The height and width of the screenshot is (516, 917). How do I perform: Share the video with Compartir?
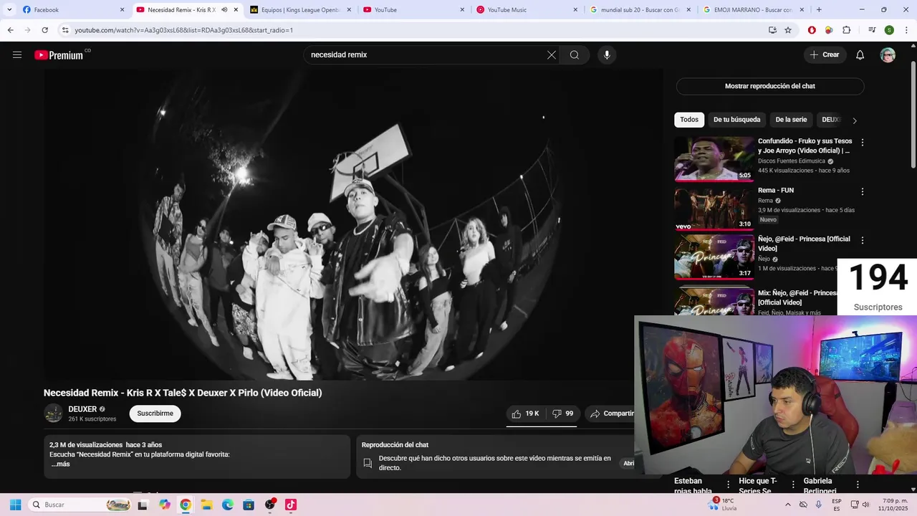611,414
